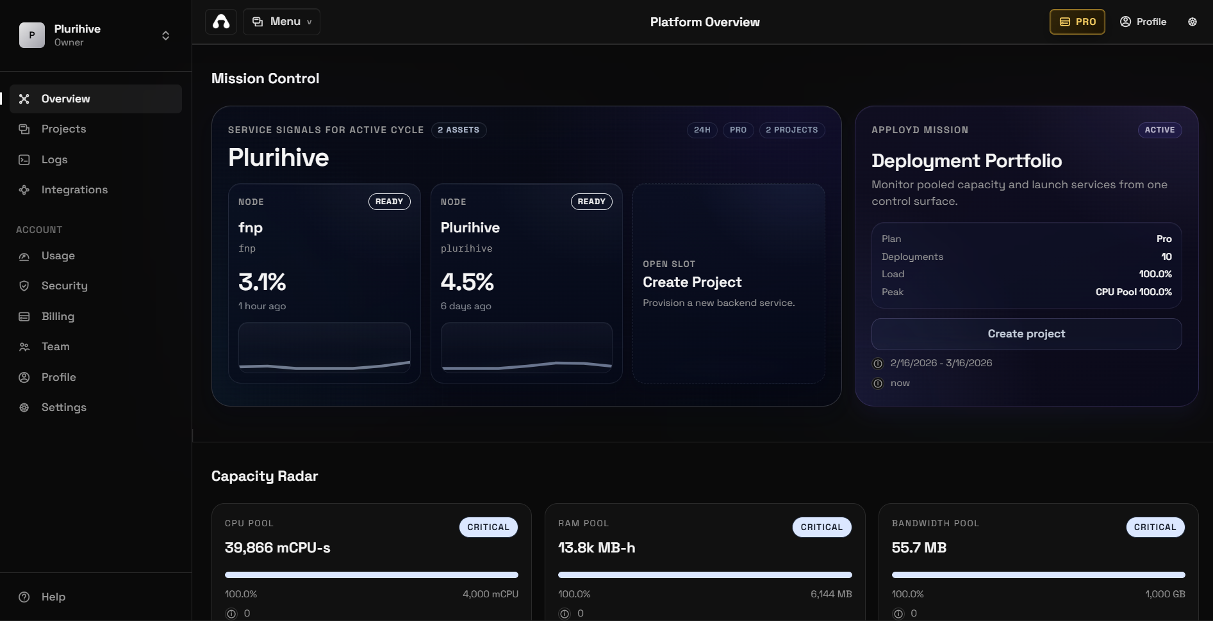Click the sidebar Profile user icon
The width and height of the screenshot is (1213, 621).
point(24,377)
